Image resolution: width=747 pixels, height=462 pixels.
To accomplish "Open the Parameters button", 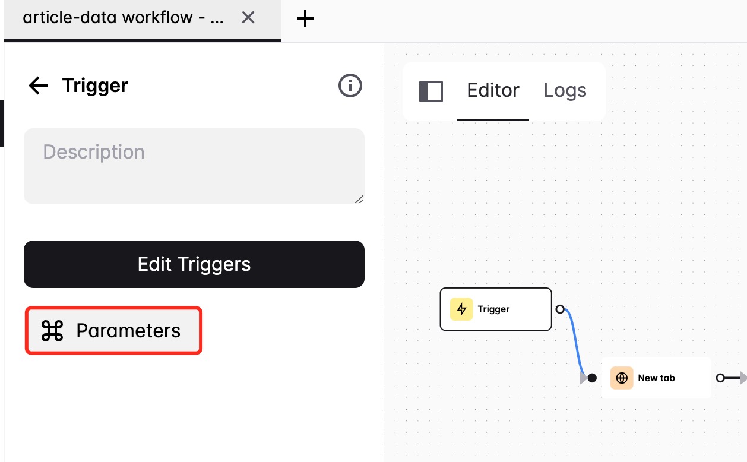I will pos(113,331).
